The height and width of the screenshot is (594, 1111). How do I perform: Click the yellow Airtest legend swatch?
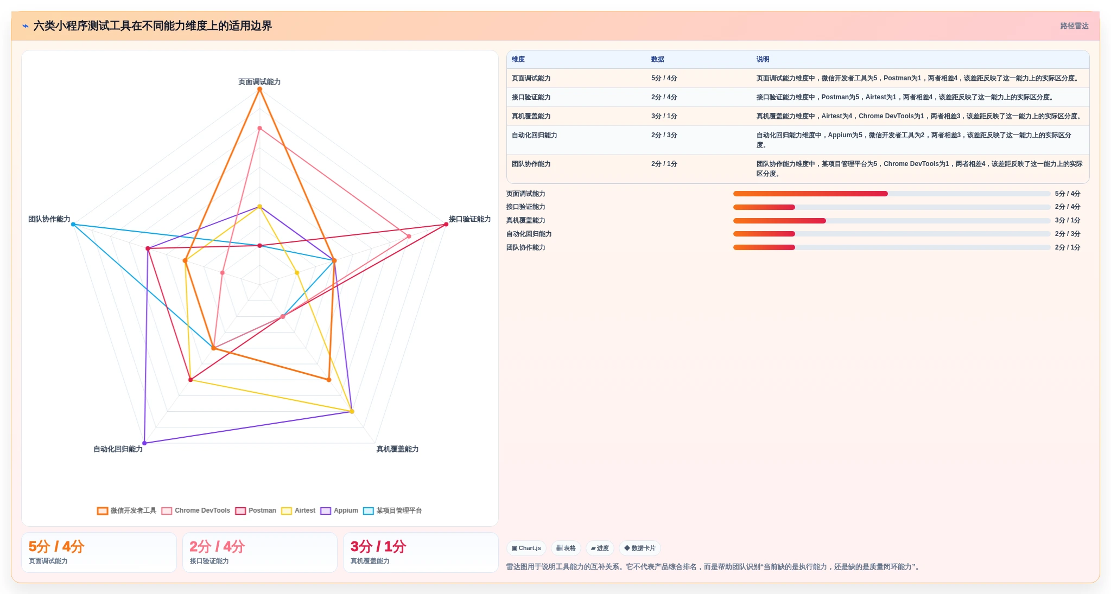coord(287,510)
